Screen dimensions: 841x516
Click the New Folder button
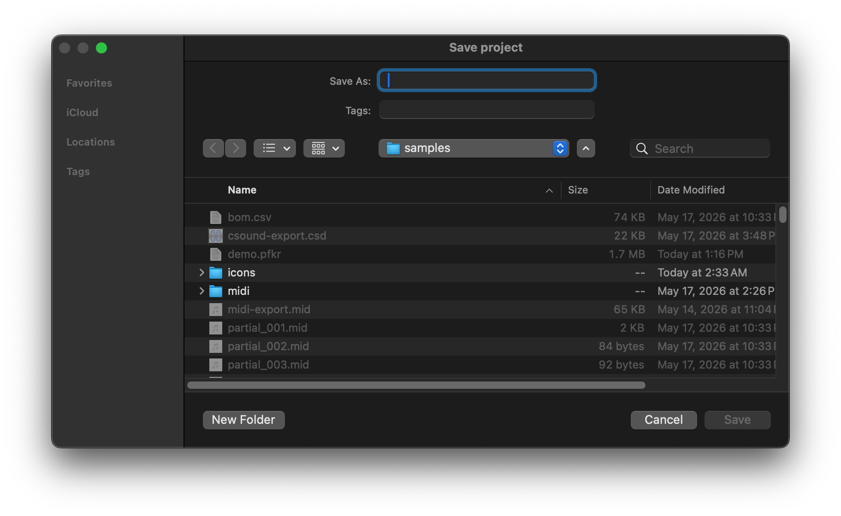point(243,420)
